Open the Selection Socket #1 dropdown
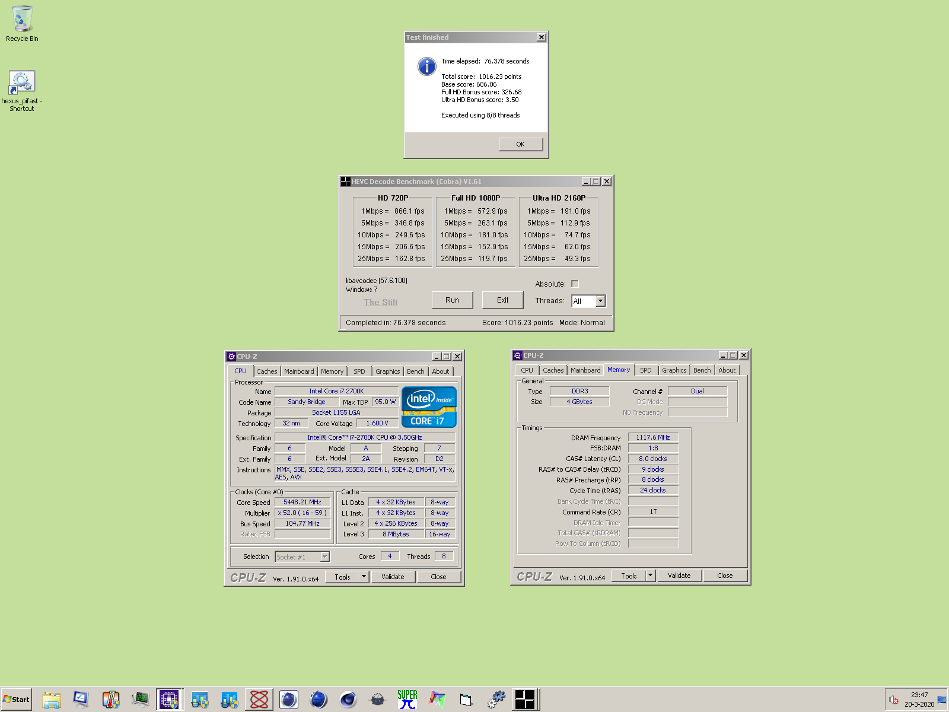 324,557
